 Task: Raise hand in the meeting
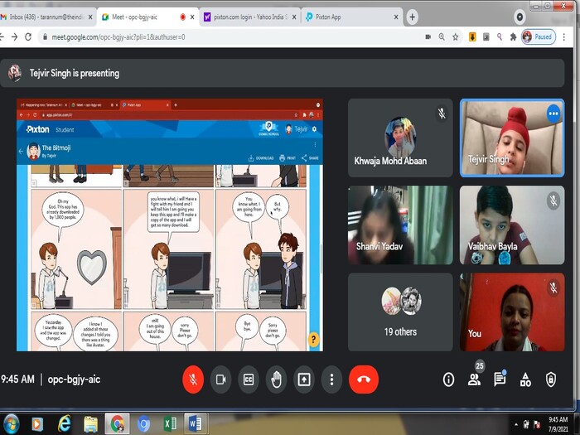(x=276, y=379)
